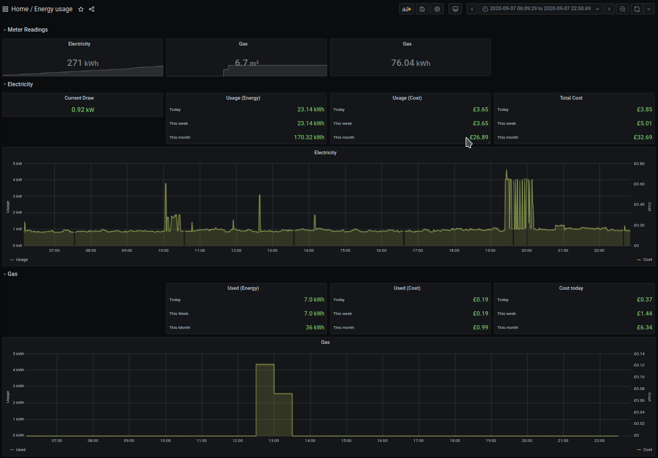Viewport: 658px width, 458px height.
Task: Click the Save dashboard icon
Action: coord(422,9)
